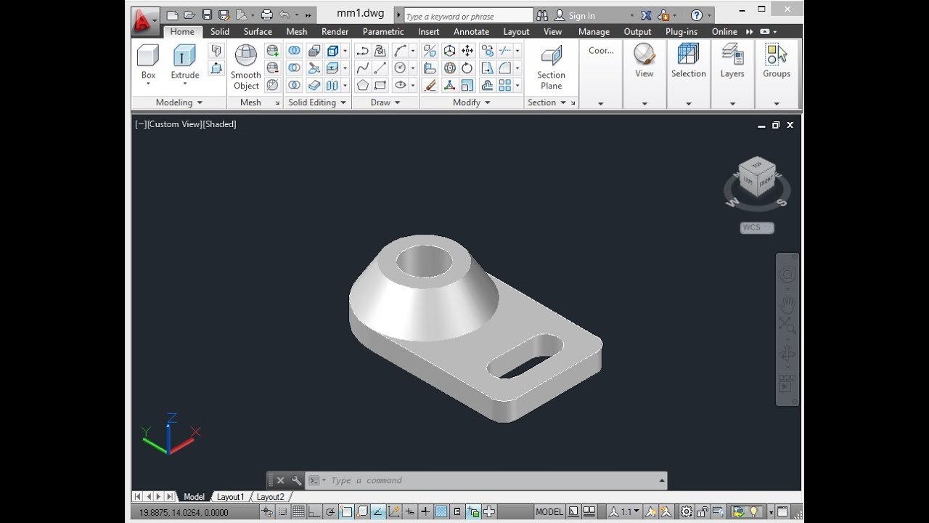Viewport: 929px width, 523px height.
Task: Click the paintbrush icon in Modify panel
Action: tap(430, 85)
